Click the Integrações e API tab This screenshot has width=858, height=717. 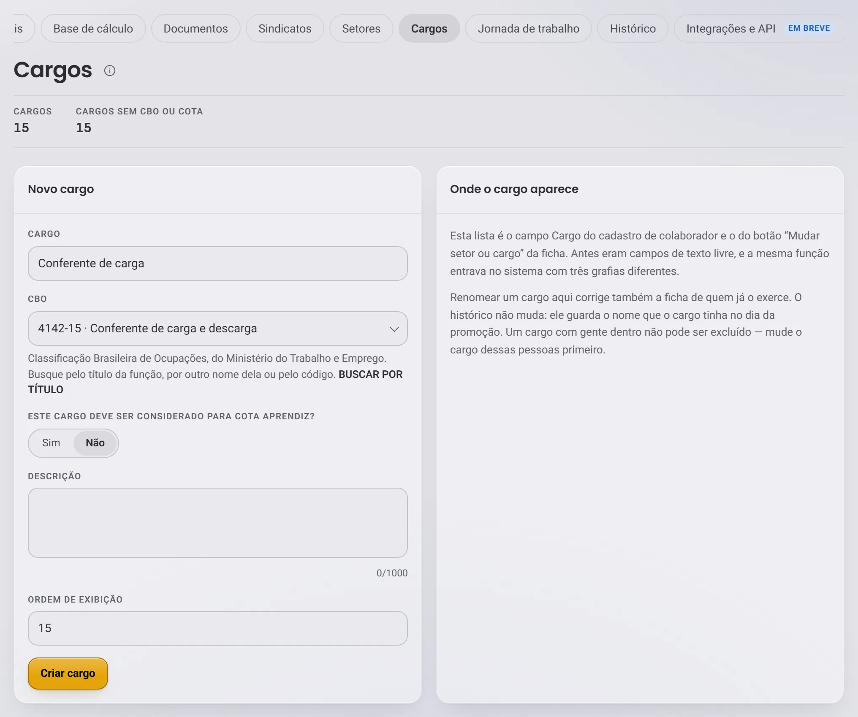tap(730, 28)
